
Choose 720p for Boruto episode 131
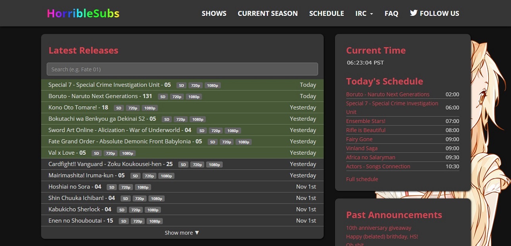tap(177, 97)
